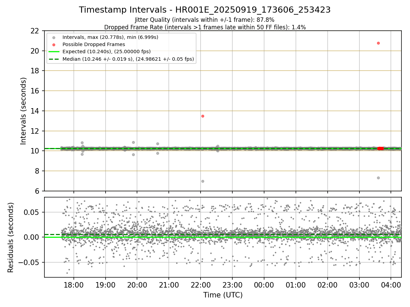Click the red dropped-frame point near 13.5 seconds
Viewport: 410px width, 307px height.
pos(203,116)
